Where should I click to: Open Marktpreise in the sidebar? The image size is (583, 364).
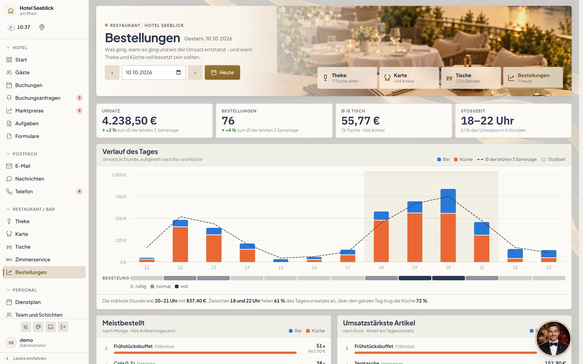point(44,111)
